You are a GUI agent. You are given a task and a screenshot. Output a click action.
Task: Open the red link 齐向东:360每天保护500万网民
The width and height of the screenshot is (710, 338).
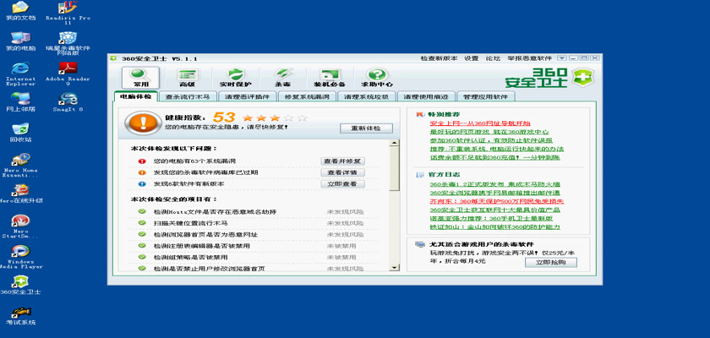click(497, 201)
